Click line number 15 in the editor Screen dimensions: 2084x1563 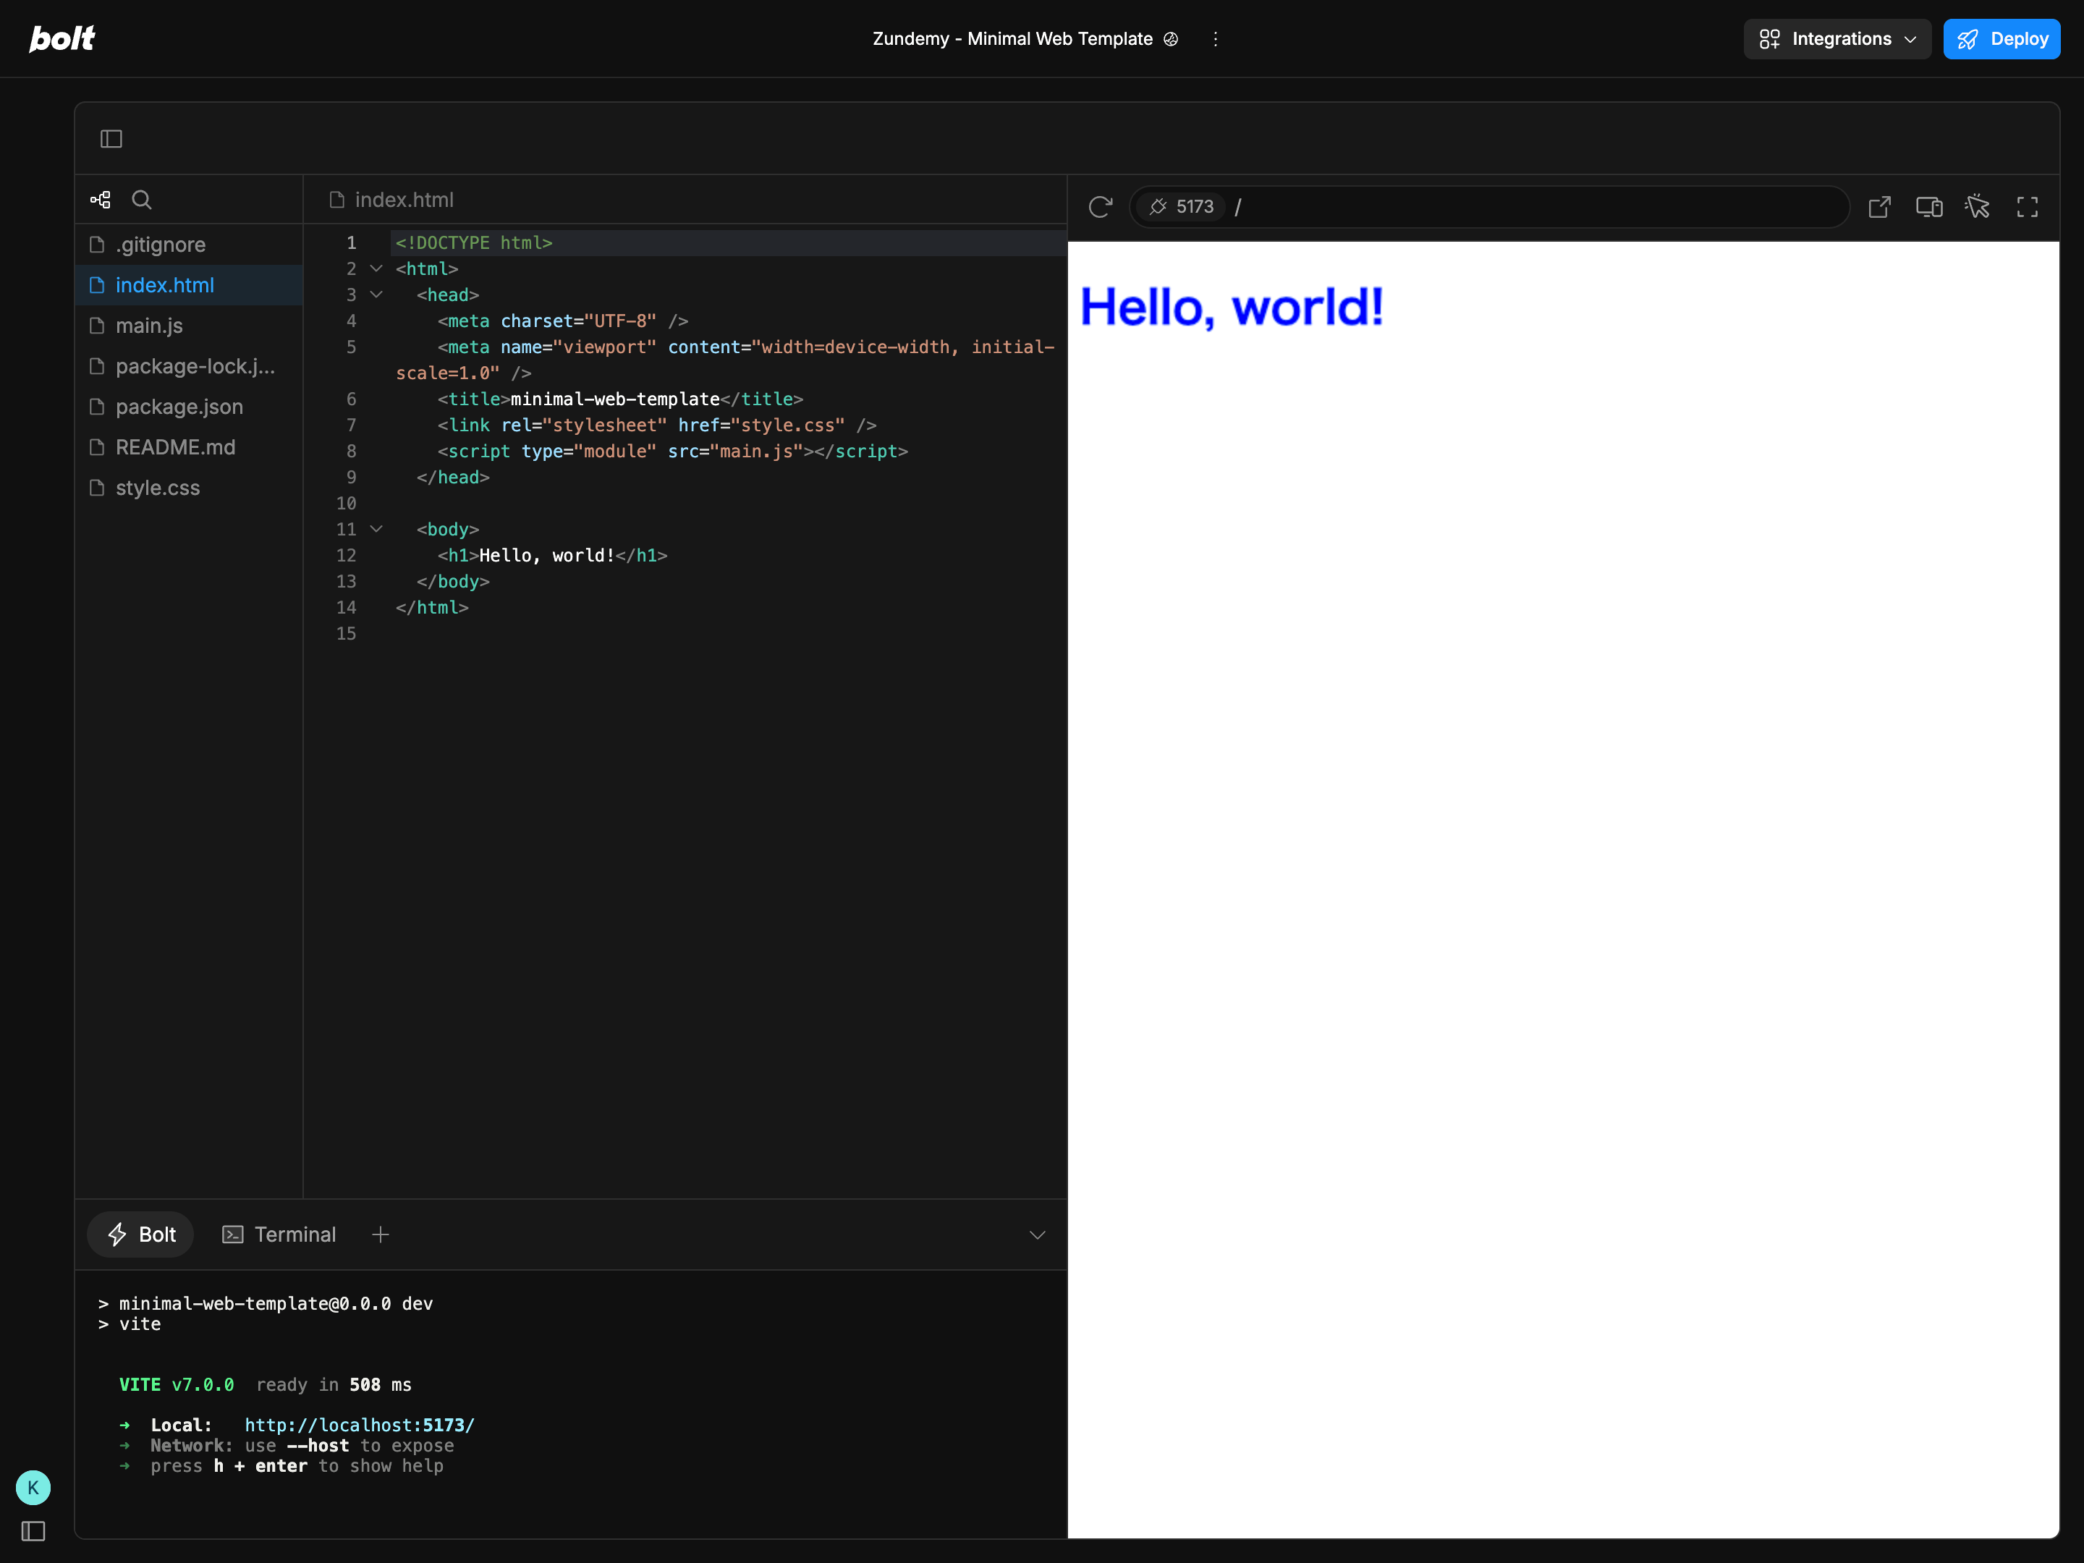click(347, 634)
